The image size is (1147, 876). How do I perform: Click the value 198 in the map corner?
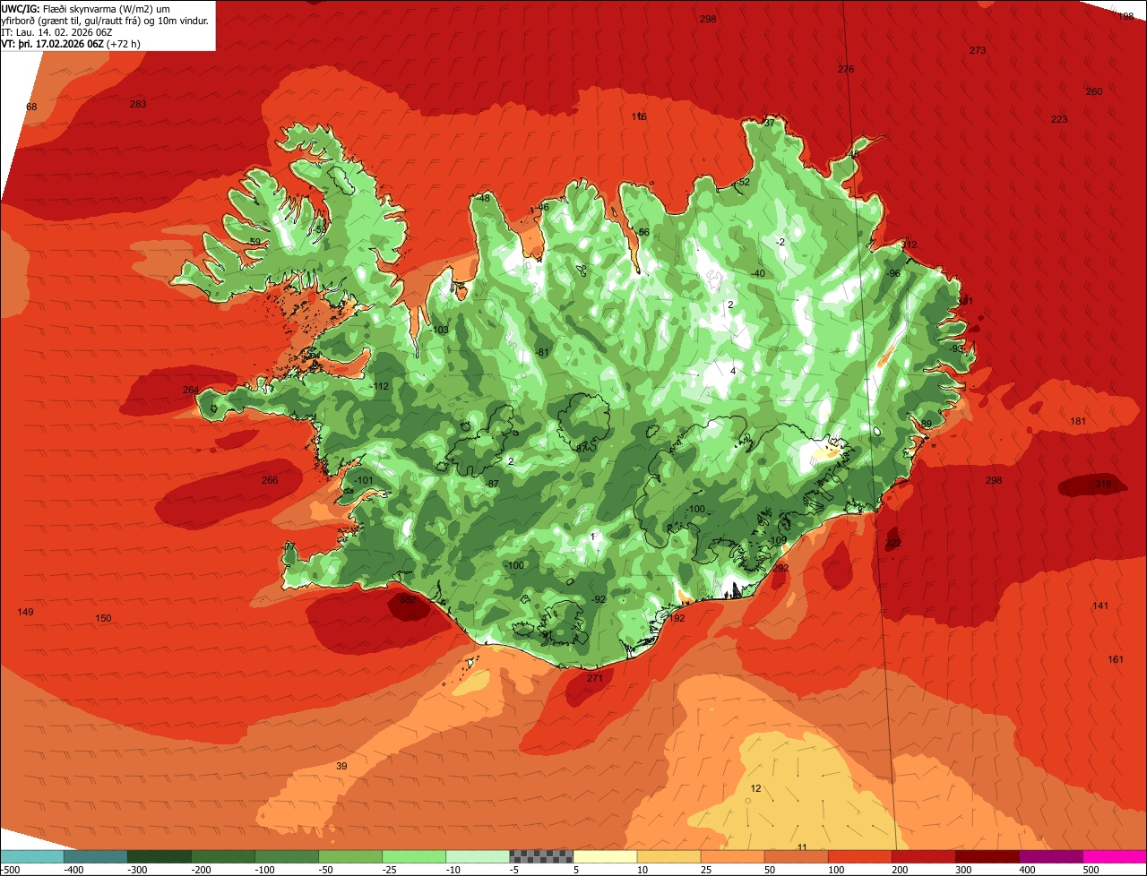[1126, 16]
